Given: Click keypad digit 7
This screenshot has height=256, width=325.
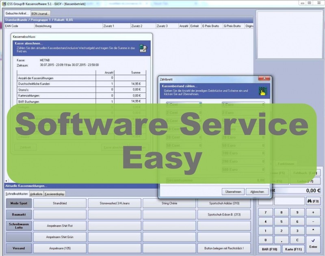Looking at the screenshot, I should point(266,212).
